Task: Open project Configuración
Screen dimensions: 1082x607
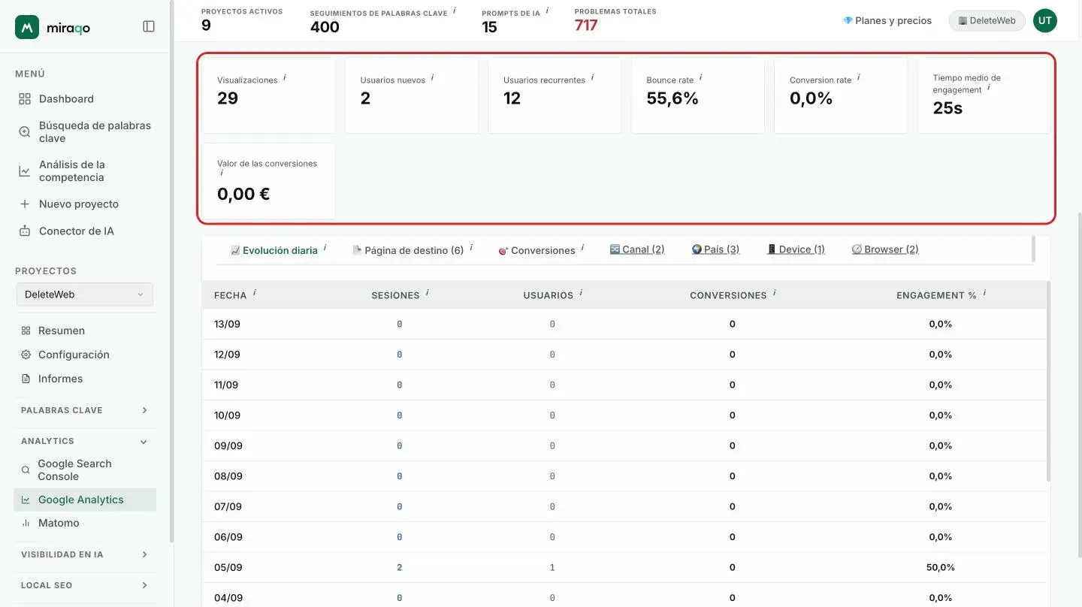Action: (x=74, y=355)
